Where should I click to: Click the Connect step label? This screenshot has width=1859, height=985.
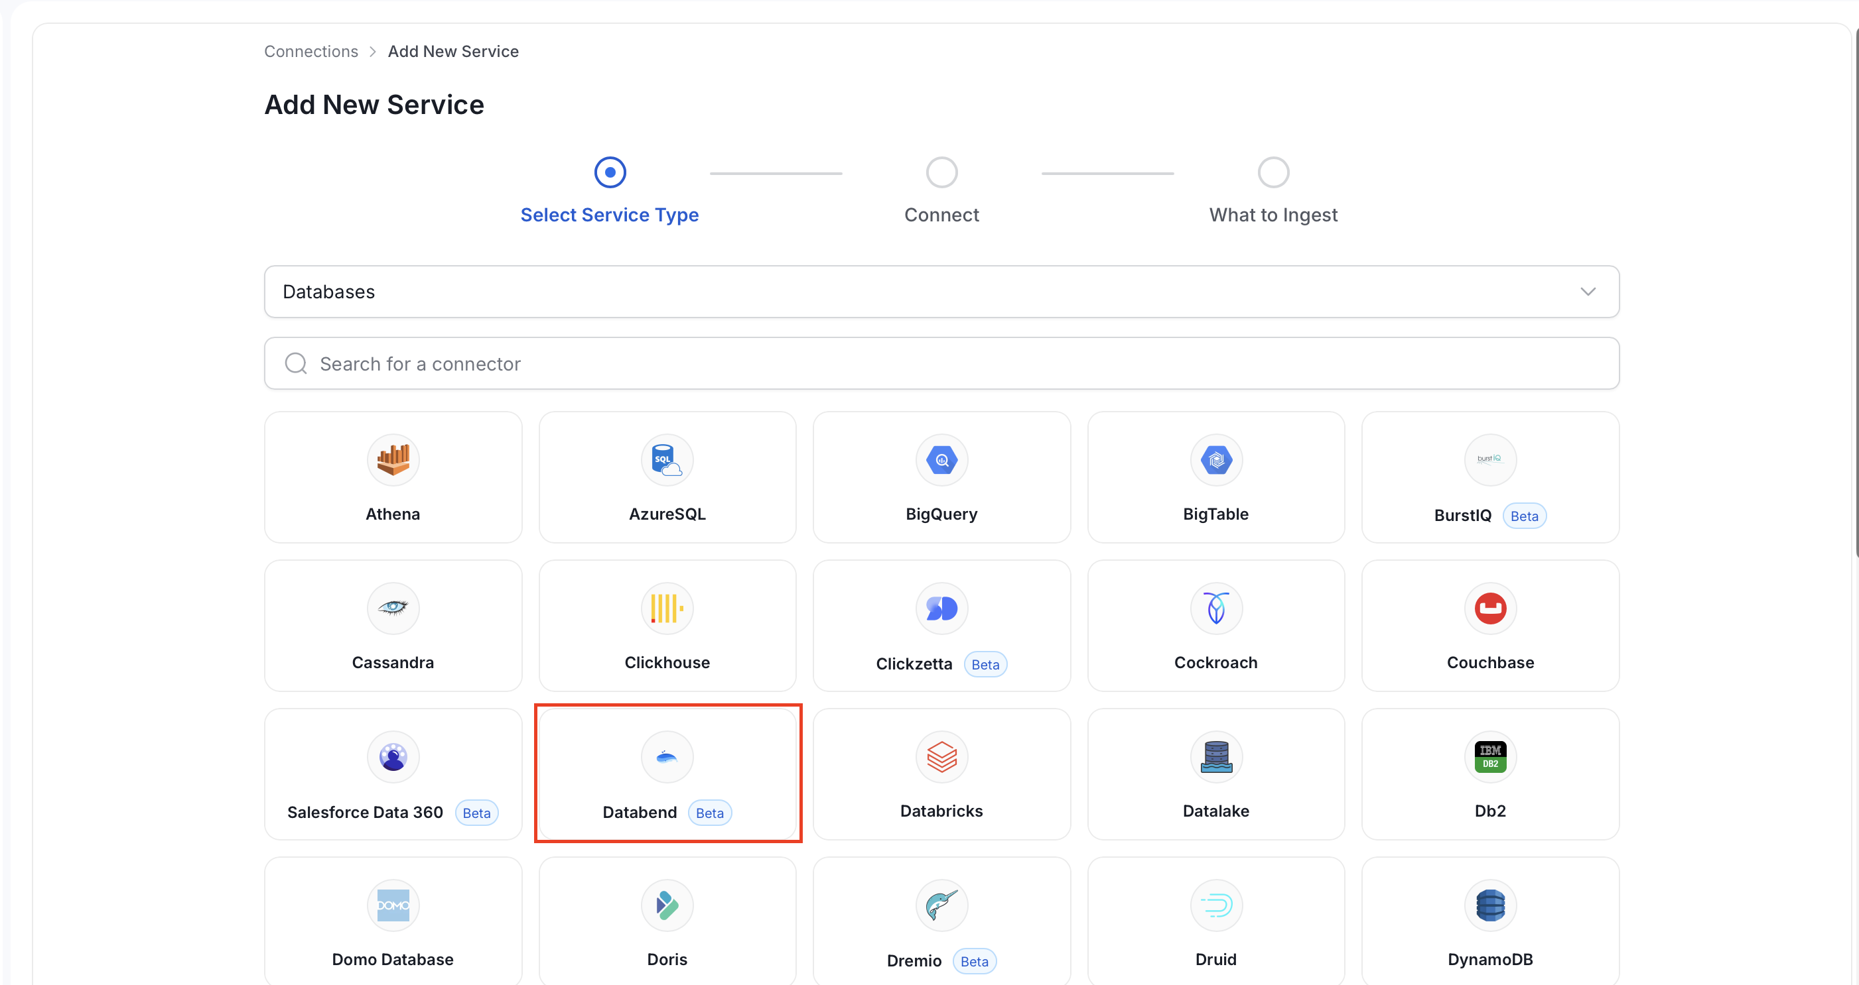pos(941,215)
